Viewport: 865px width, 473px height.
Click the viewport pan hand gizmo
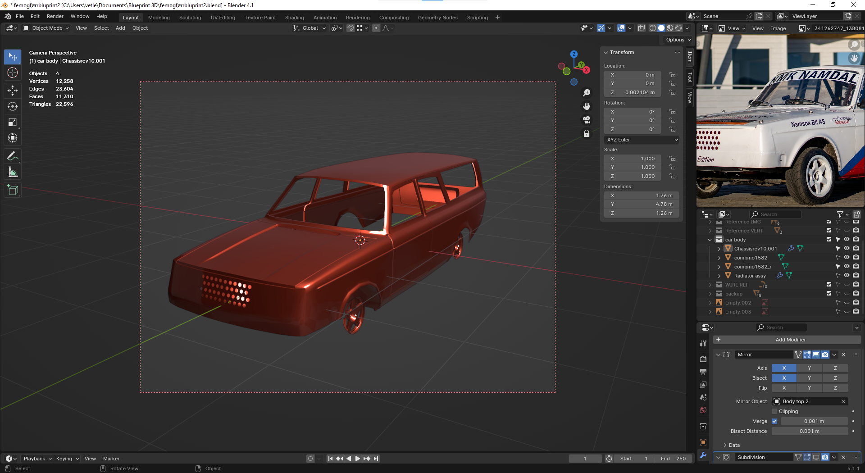pyautogui.click(x=587, y=106)
